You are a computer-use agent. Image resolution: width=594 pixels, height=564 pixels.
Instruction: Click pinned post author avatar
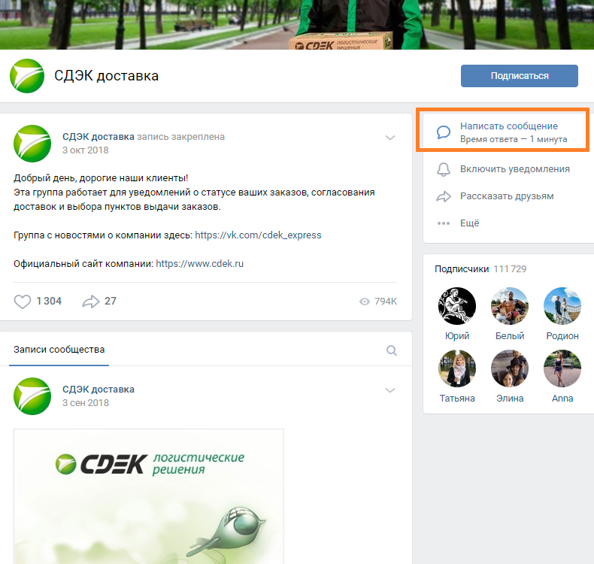click(32, 144)
